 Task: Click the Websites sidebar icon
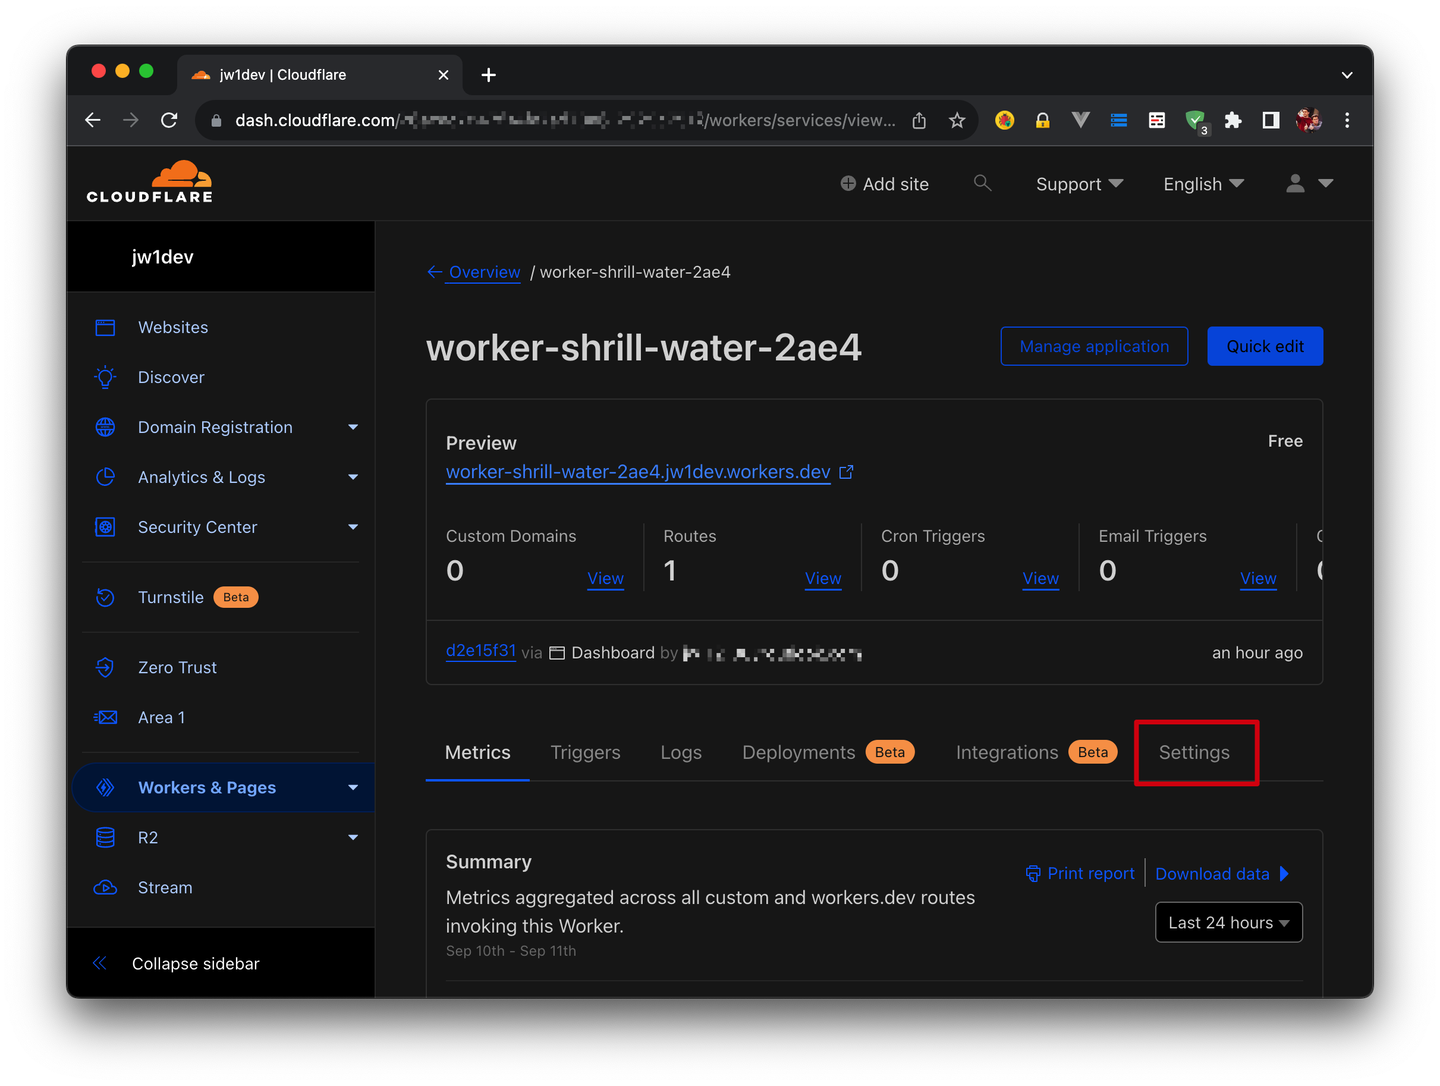[105, 327]
